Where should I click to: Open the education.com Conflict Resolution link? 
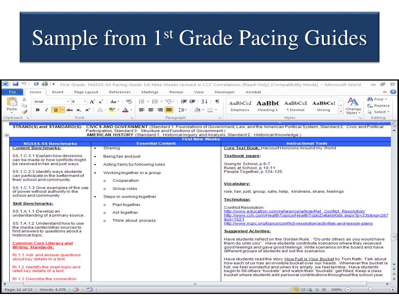pos(295,211)
